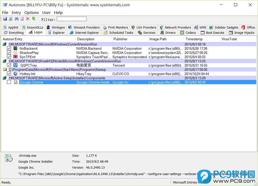The width and height of the screenshot is (258, 186).
Task: Open the Options menu
Action: (32, 13)
